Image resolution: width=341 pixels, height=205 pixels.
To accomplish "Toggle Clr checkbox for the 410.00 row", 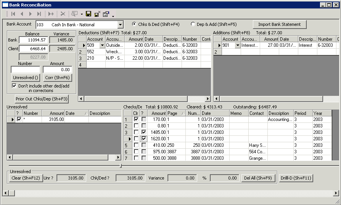I will point(136,145).
